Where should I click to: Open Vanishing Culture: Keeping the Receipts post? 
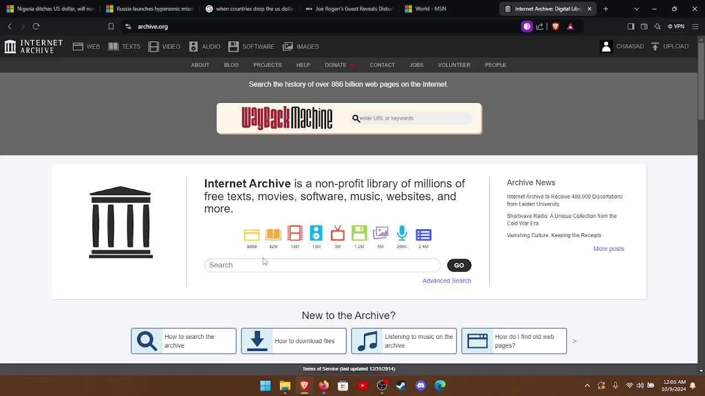pos(554,235)
